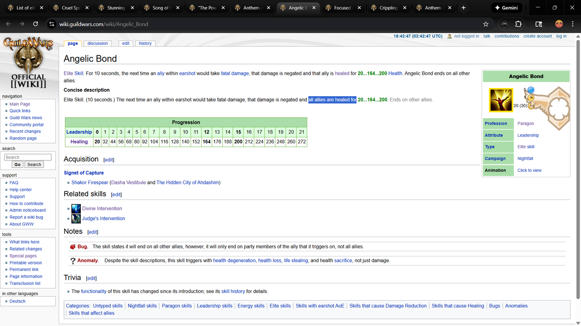
Task: Click the not logged in user icon
Action: click(x=449, y=36)
